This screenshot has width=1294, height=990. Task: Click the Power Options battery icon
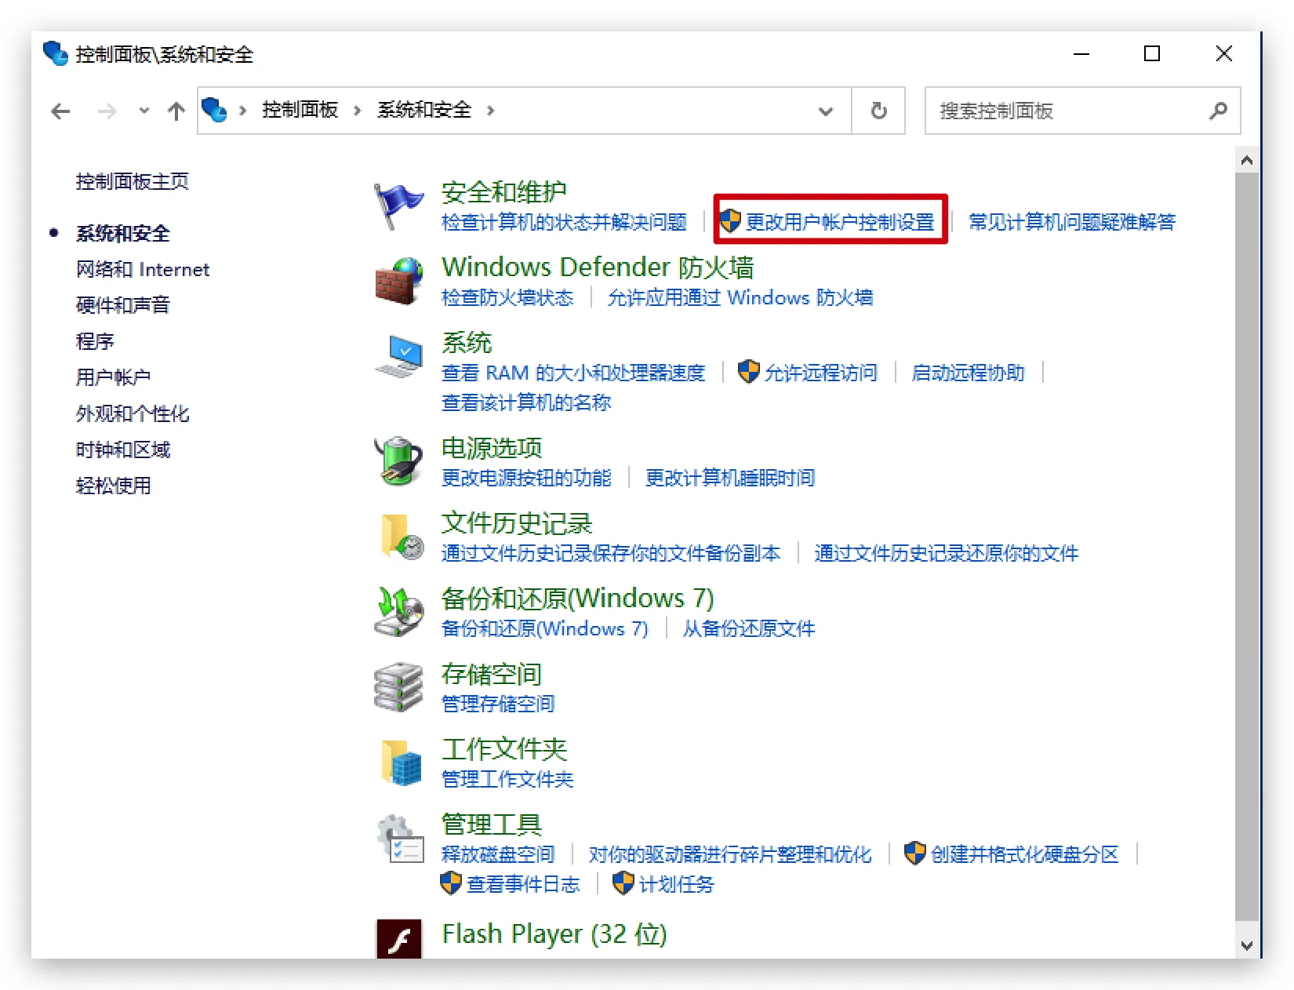[398, 461]
